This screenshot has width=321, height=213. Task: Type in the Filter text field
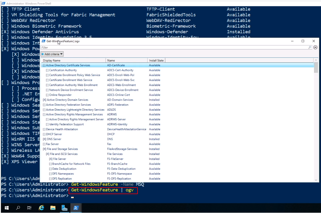[x=173, y=47]
